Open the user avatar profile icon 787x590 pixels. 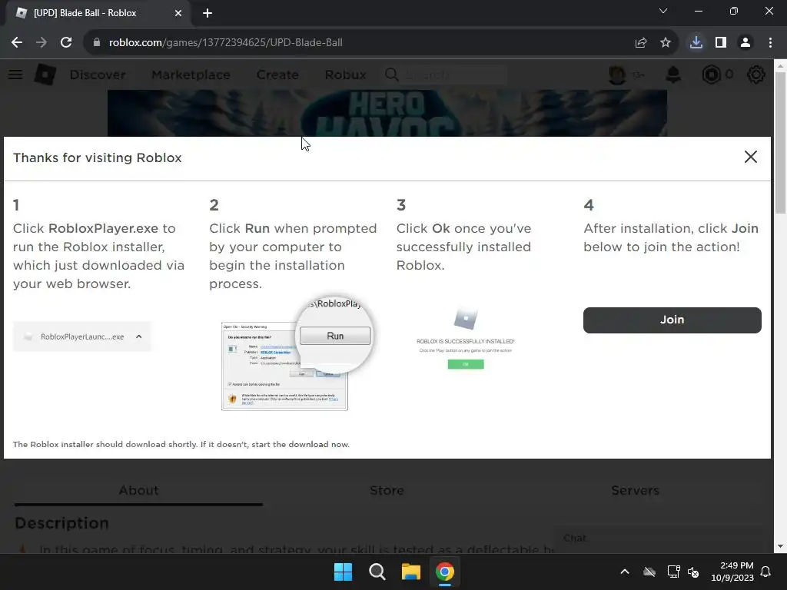pos(617,75)
